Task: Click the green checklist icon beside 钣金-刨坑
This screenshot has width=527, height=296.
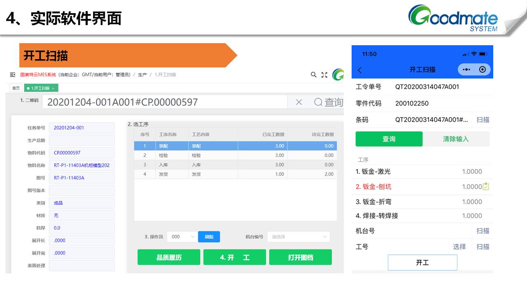Action: pos(486,187)
